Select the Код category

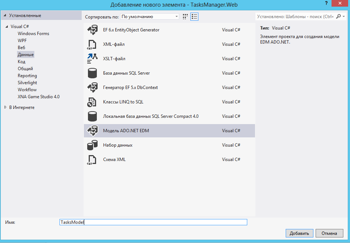click(x=21, y=62)
